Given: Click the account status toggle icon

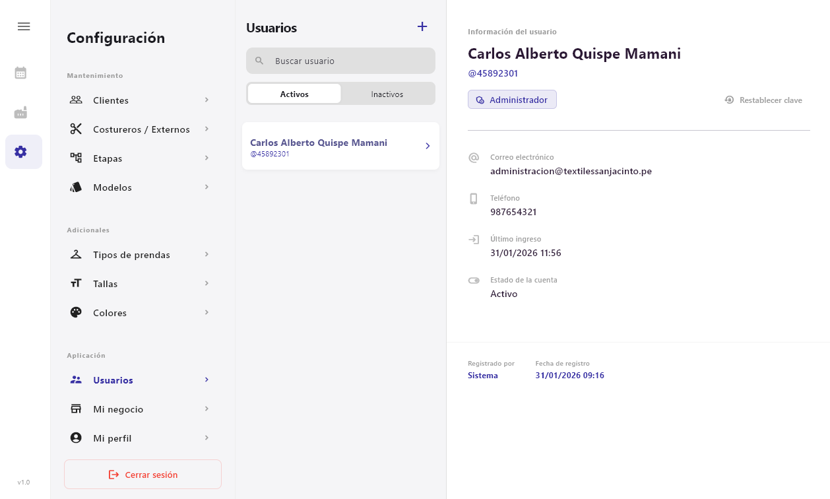Looking at the screenshot, I should click(474, 280).
